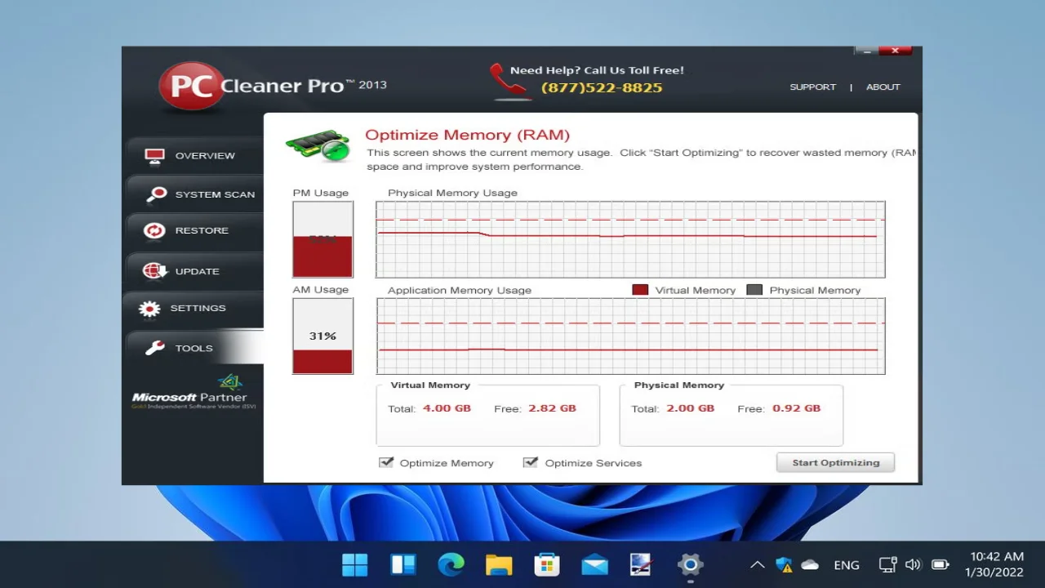Click the Tools wrench icon

[x=155, y=348]
